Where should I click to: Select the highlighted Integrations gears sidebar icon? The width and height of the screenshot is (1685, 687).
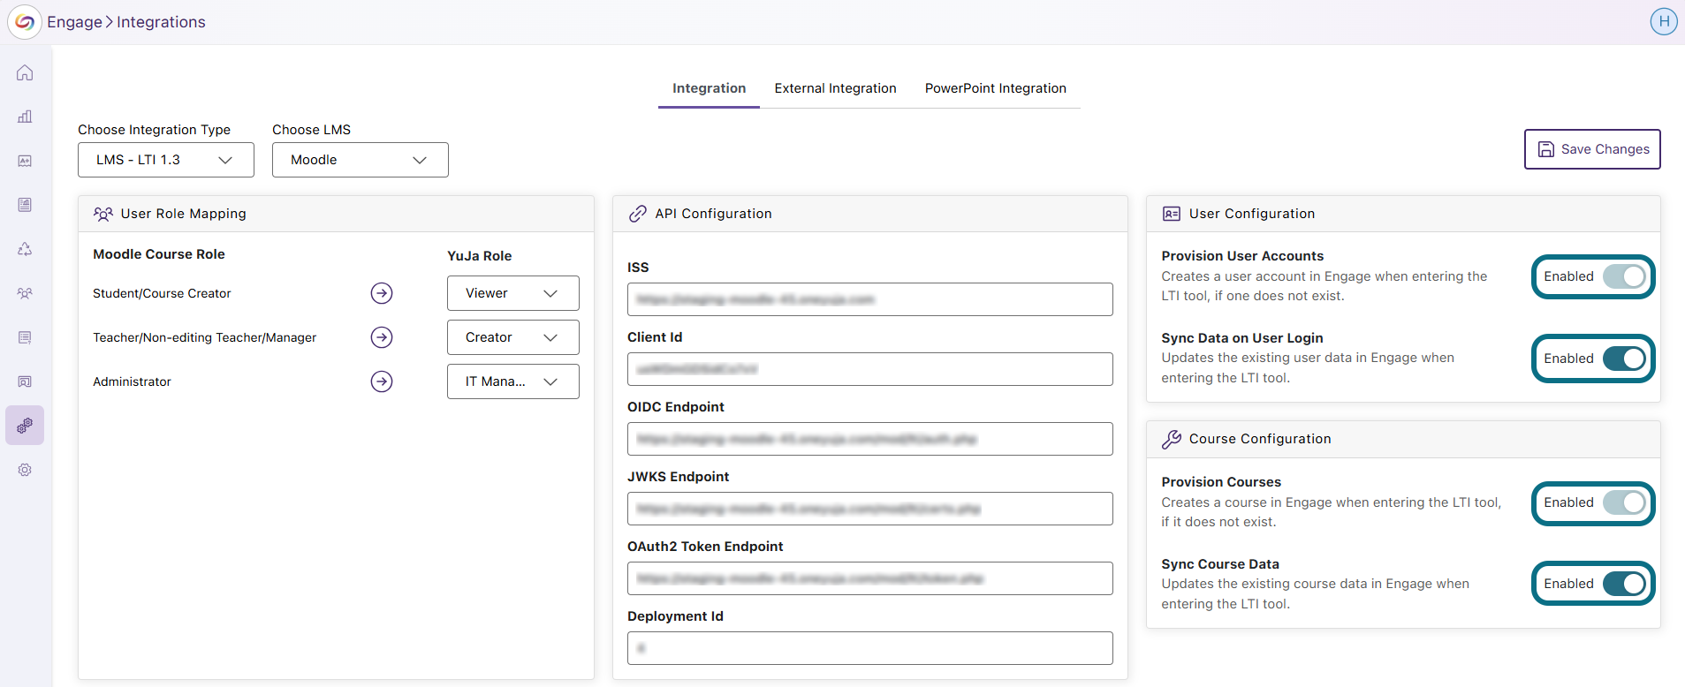click(x=25, y=426)
